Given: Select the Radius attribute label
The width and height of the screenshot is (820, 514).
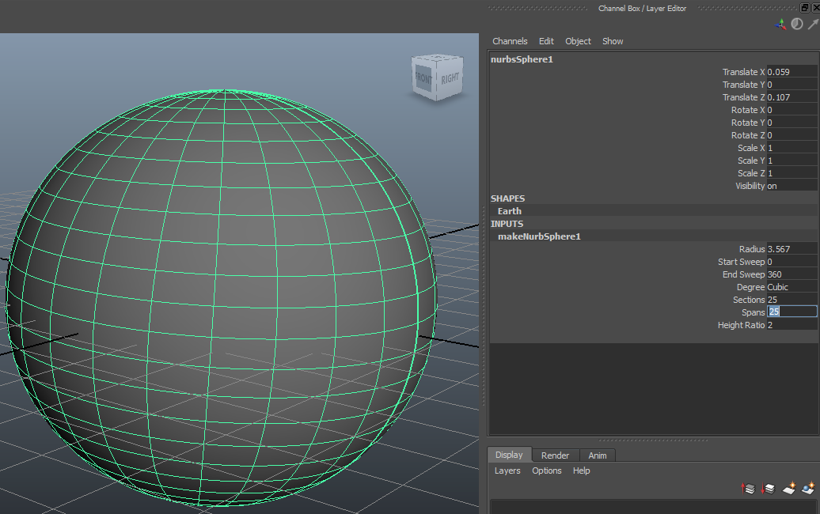Looking at the screenshot, I should (x=751, y=249).
